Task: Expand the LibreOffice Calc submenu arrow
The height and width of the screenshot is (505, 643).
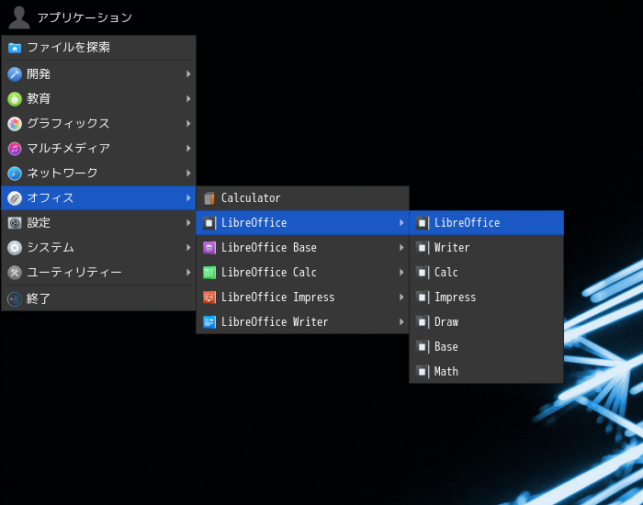Action: click(x=401, y=273)
